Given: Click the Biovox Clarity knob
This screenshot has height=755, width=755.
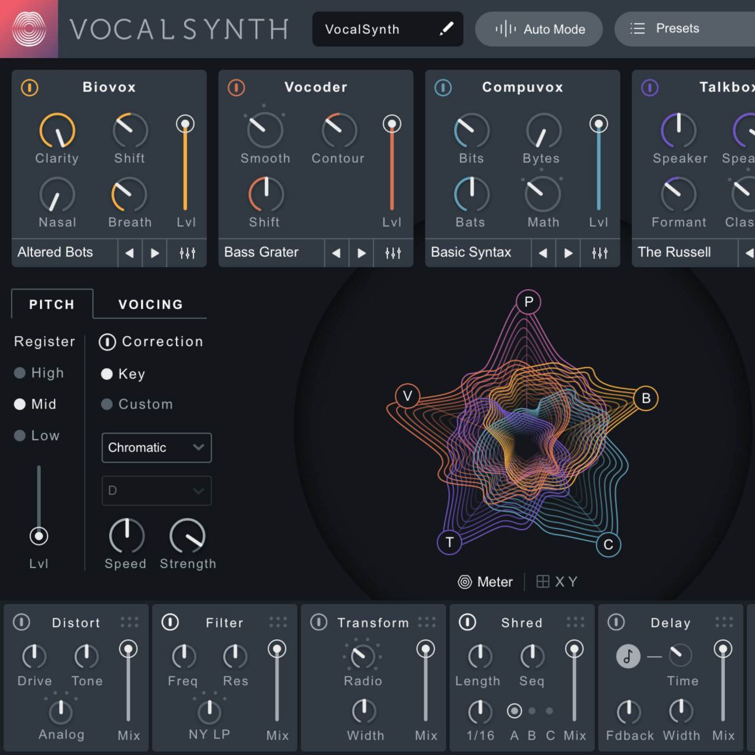Looking at the screenshot, I should 57,130.
